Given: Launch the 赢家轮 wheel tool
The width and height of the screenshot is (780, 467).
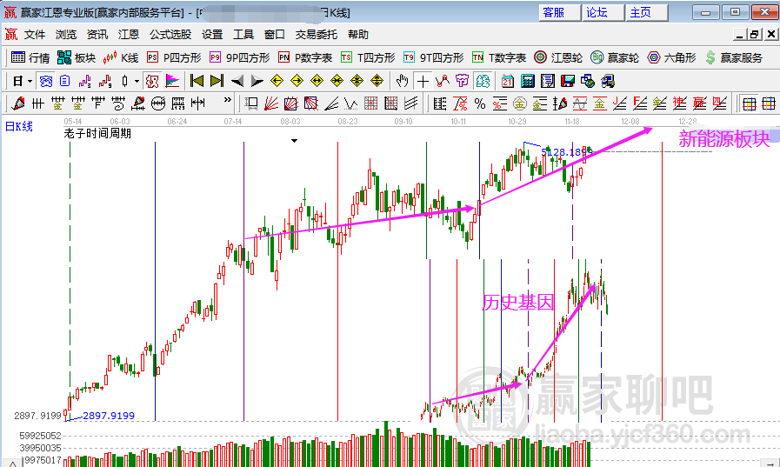Looking at the screenshot, I should tap(615, 57).
